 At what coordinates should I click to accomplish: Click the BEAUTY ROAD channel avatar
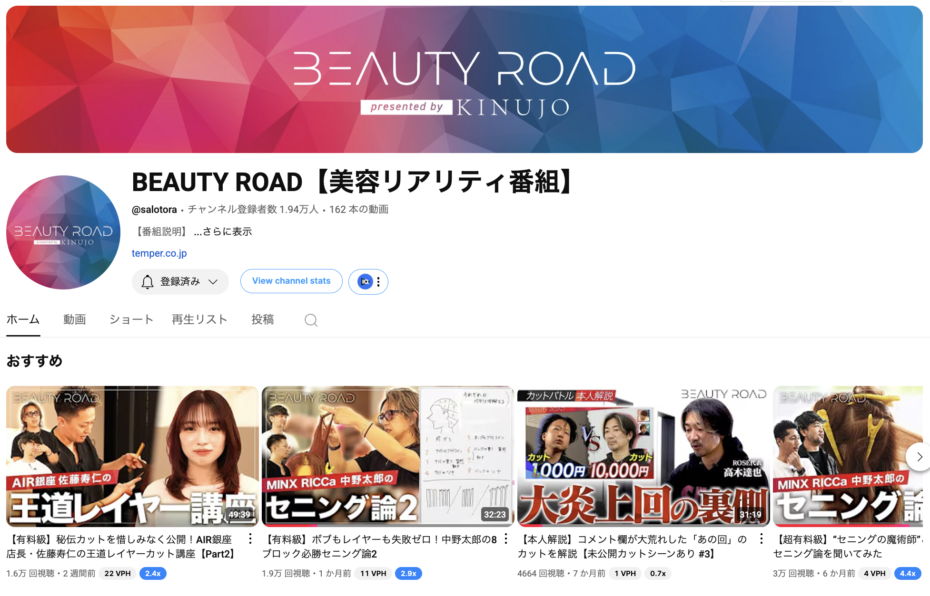coord(63,232)
